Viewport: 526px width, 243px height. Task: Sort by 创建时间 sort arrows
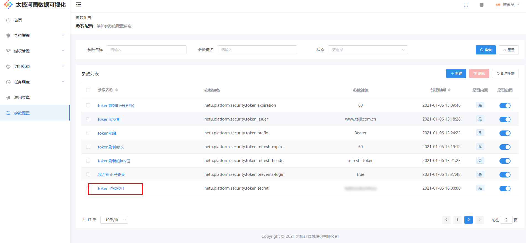(x=449, y=90)
